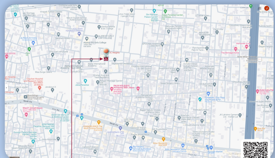Open the Google apps grid icon

click(260, 8)
